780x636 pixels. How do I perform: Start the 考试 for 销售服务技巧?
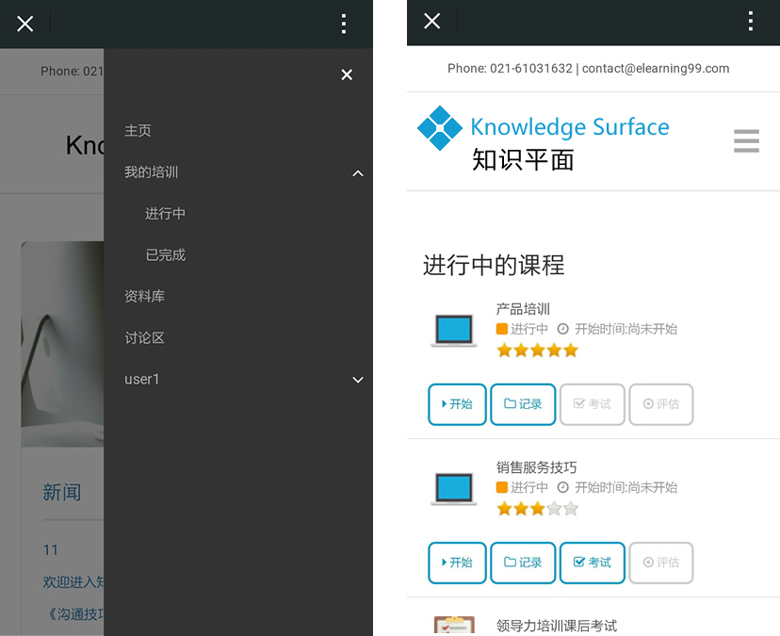click(x=592, y=563)
